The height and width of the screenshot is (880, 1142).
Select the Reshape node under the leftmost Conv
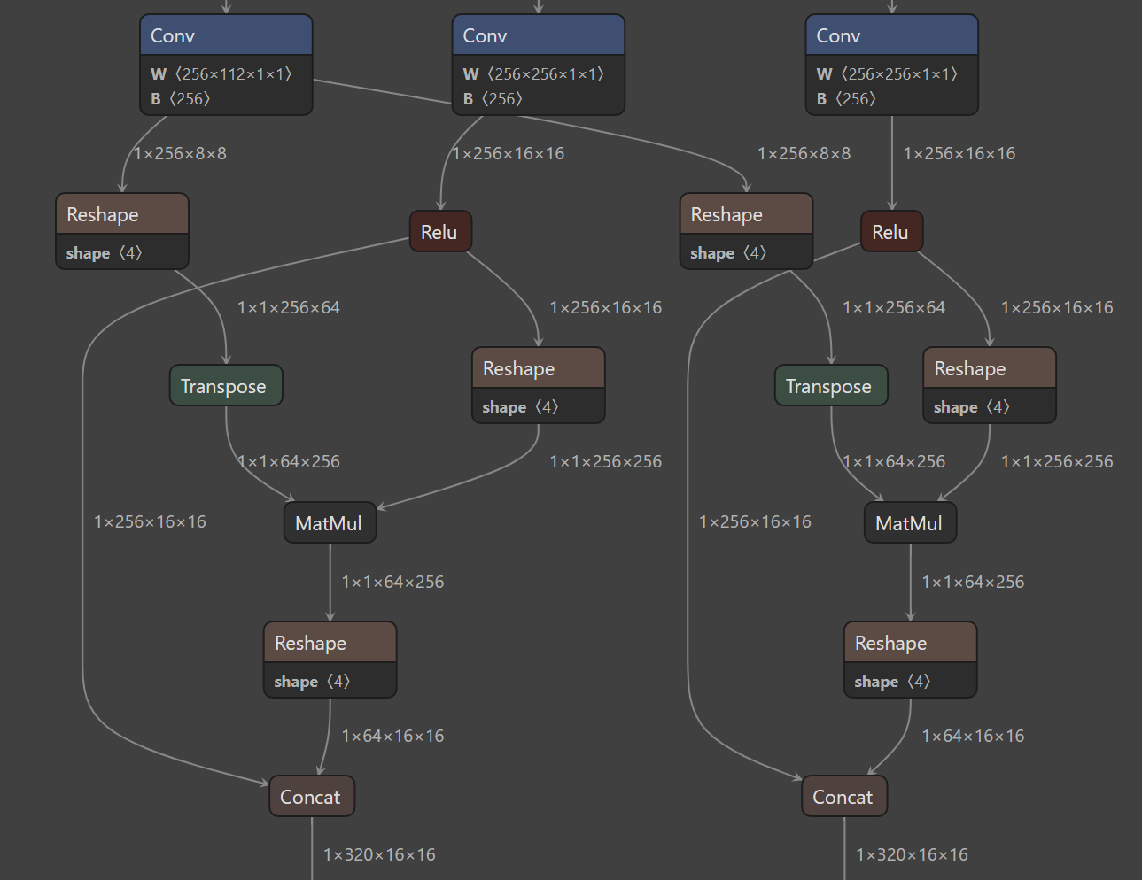tap(121, 215)
